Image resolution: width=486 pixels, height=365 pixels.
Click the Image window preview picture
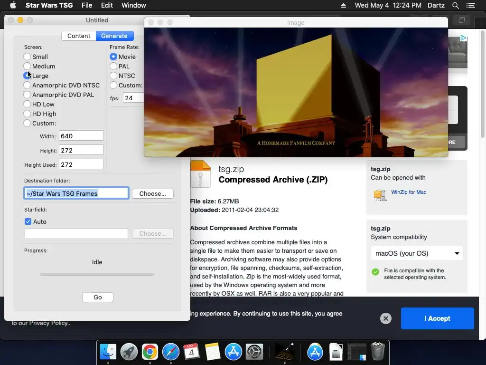click(x=296, y=92)
